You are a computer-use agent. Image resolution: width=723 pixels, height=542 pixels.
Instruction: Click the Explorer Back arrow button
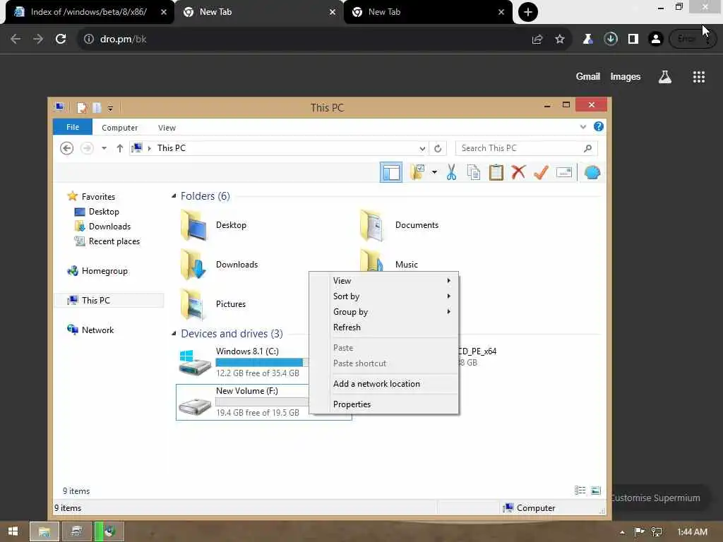[x=67, y=148]
